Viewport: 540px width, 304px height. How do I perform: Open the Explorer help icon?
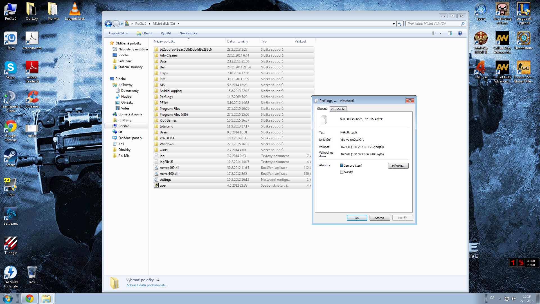point(460,33)
